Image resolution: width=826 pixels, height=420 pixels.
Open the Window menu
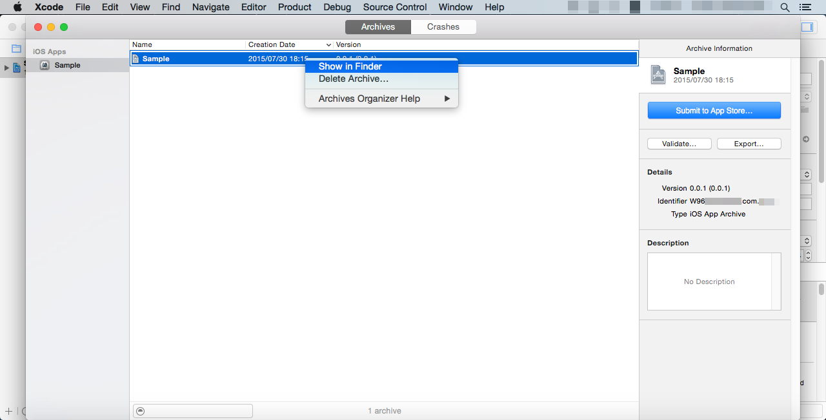point(456,7)
